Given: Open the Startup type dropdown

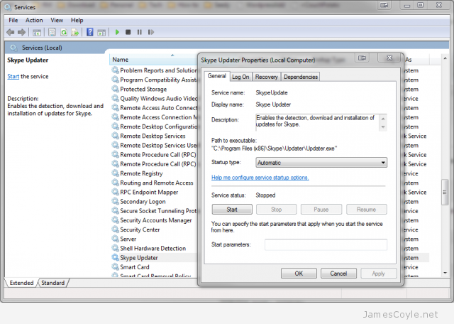Looking at the screenshot, I should 321,163.
